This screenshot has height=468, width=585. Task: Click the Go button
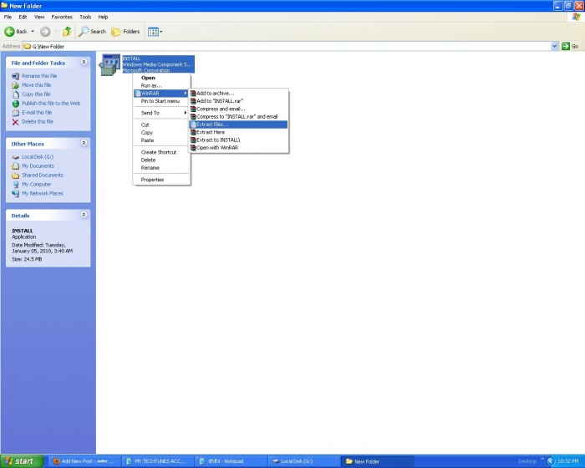[x=570, y=46]
